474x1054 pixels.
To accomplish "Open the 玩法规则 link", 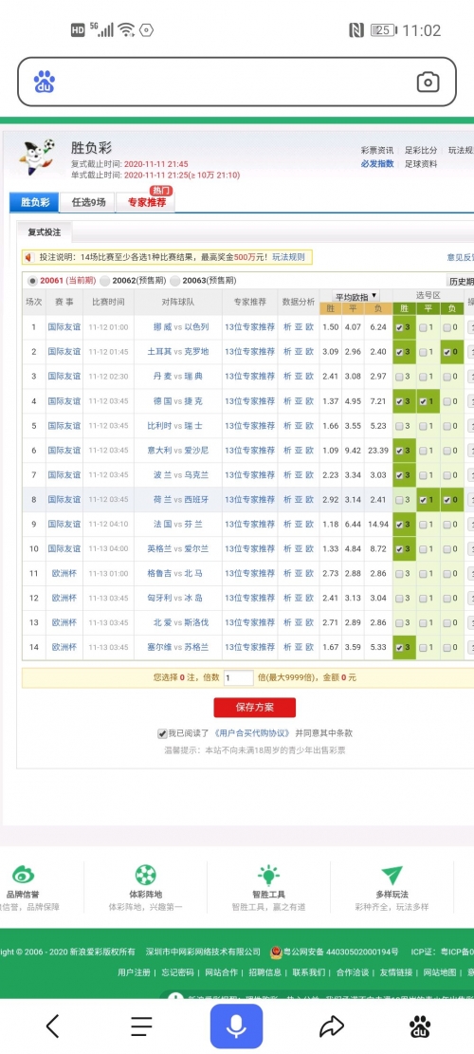I will coord(289,257).
